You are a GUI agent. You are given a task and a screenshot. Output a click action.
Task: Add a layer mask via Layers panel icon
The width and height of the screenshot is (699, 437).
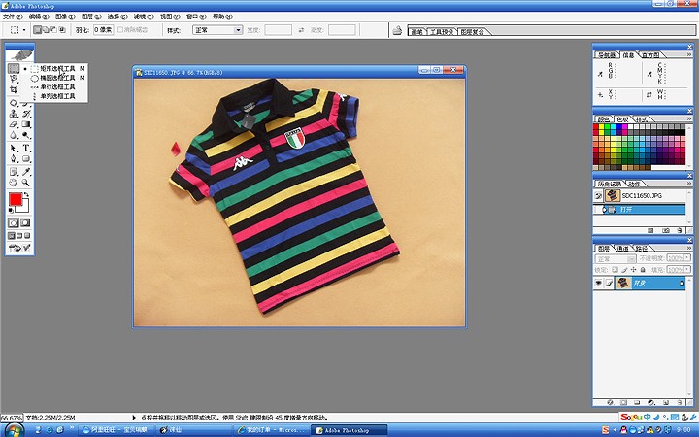coord(623,402)
